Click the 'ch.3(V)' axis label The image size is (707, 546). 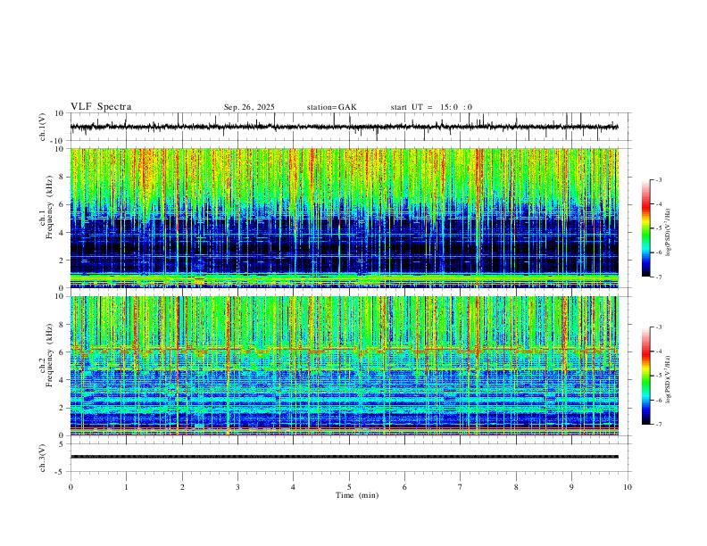[43, 458]
